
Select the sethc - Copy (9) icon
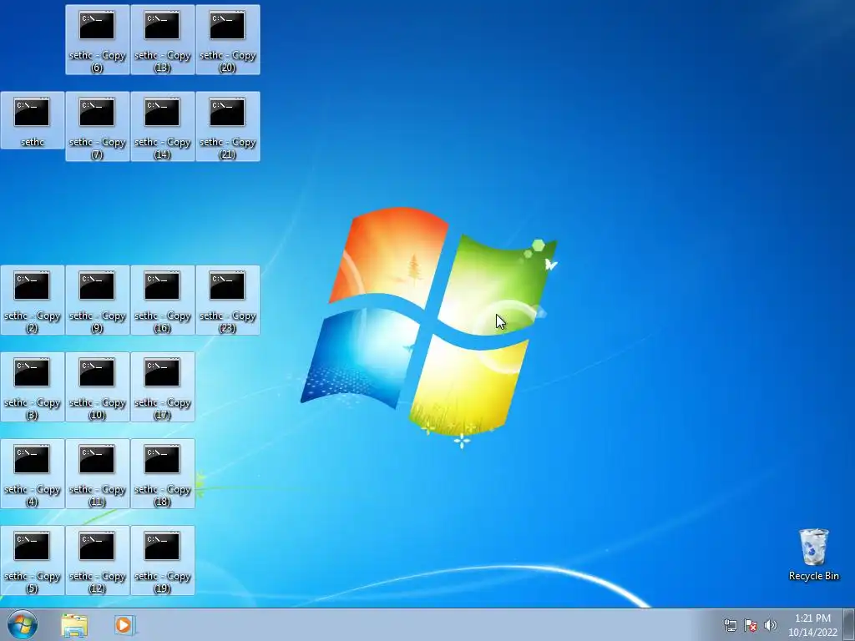point(97,300)
